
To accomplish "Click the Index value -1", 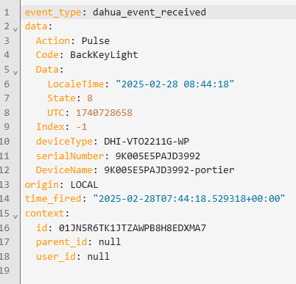I will [82, 127].
